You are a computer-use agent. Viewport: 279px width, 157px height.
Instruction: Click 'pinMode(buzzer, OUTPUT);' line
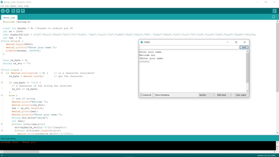23,51
